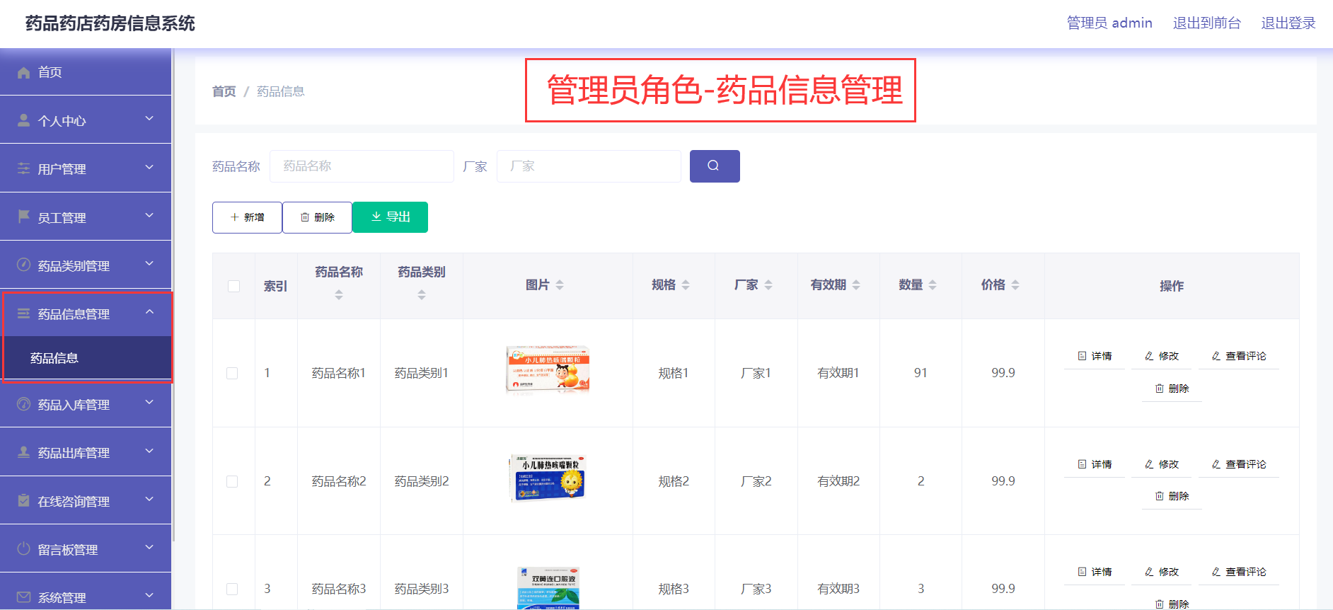Screen dimensions: 1333x610
Task: Open 查看评论 for row 药品名称1
Action: pyautogui.click(x=1239, y=356)
